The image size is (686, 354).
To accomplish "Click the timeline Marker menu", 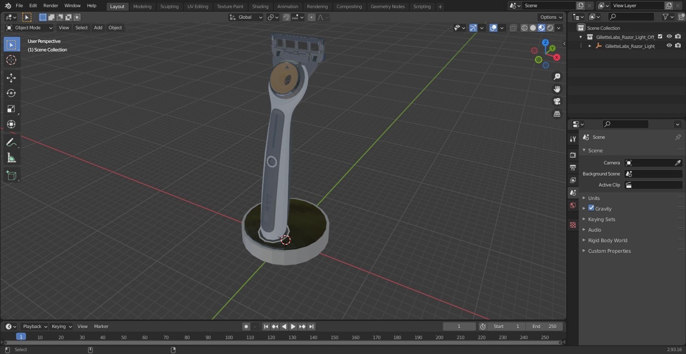I will tap(101, 326).
